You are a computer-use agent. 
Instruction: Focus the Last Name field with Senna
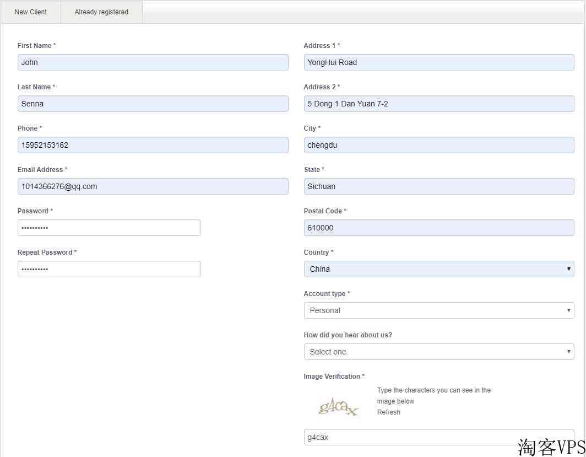(x=153, y=104)
